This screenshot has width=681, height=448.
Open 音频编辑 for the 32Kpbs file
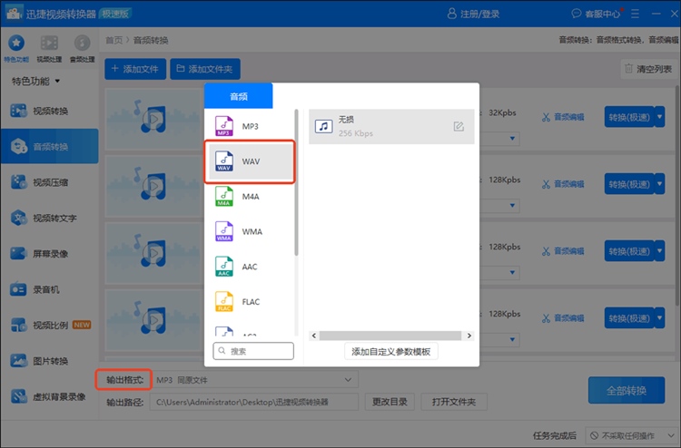pos(563,117)
